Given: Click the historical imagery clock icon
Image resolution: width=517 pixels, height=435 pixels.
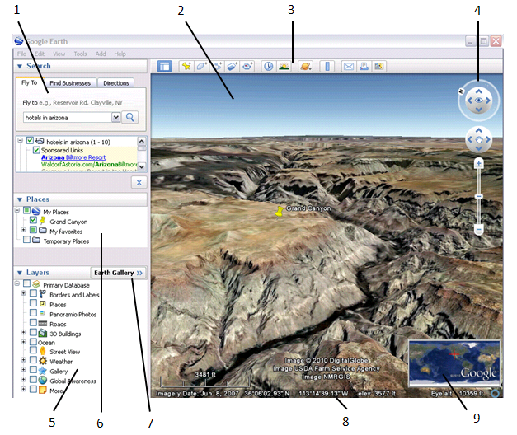Looking at the screenshot, I should tap(268, 66).
